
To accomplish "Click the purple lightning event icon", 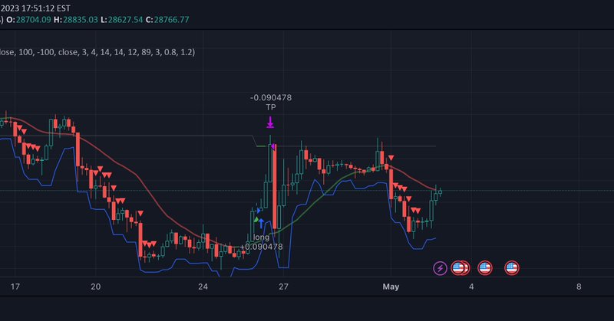I will (x=440, y=268).
